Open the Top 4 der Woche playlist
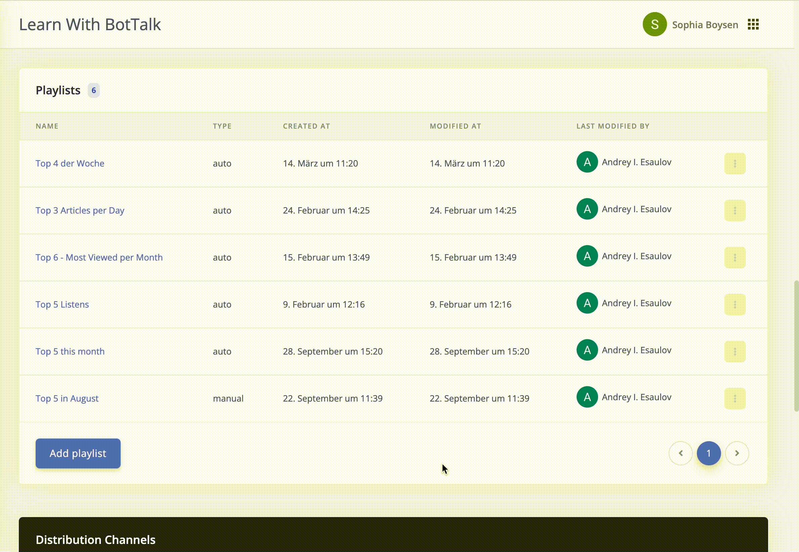799x552 pixels. pos(70,164)
